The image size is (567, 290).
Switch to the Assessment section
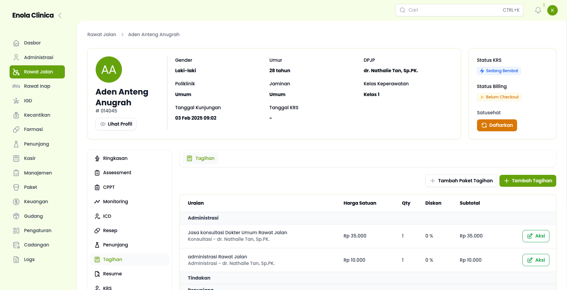[x=117, y=173]
